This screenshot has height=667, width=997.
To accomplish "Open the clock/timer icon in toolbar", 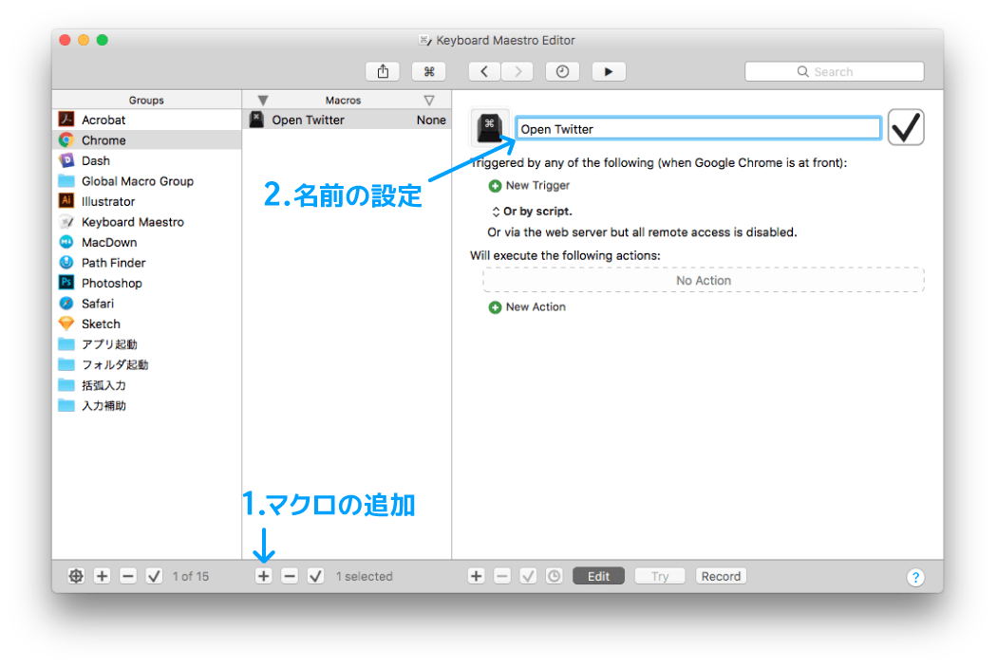I will point(562,70).
